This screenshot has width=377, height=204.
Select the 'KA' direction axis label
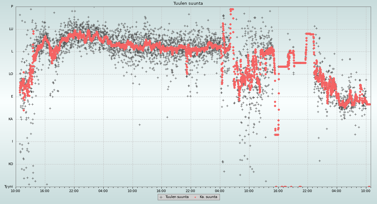coord(11,119)
